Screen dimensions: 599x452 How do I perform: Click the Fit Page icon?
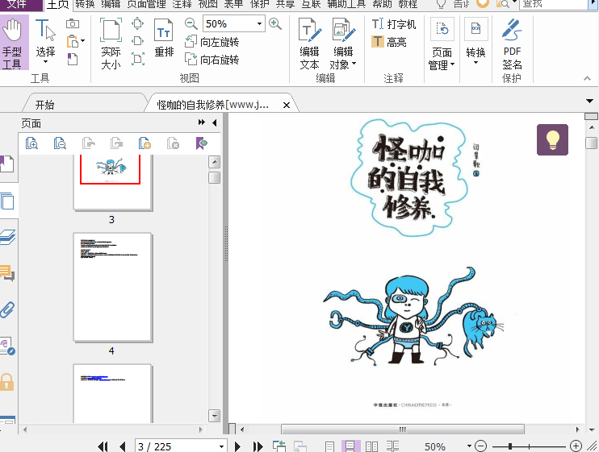click(137, 23)
